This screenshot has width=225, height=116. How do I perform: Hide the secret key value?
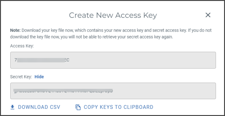click(39, 77)
